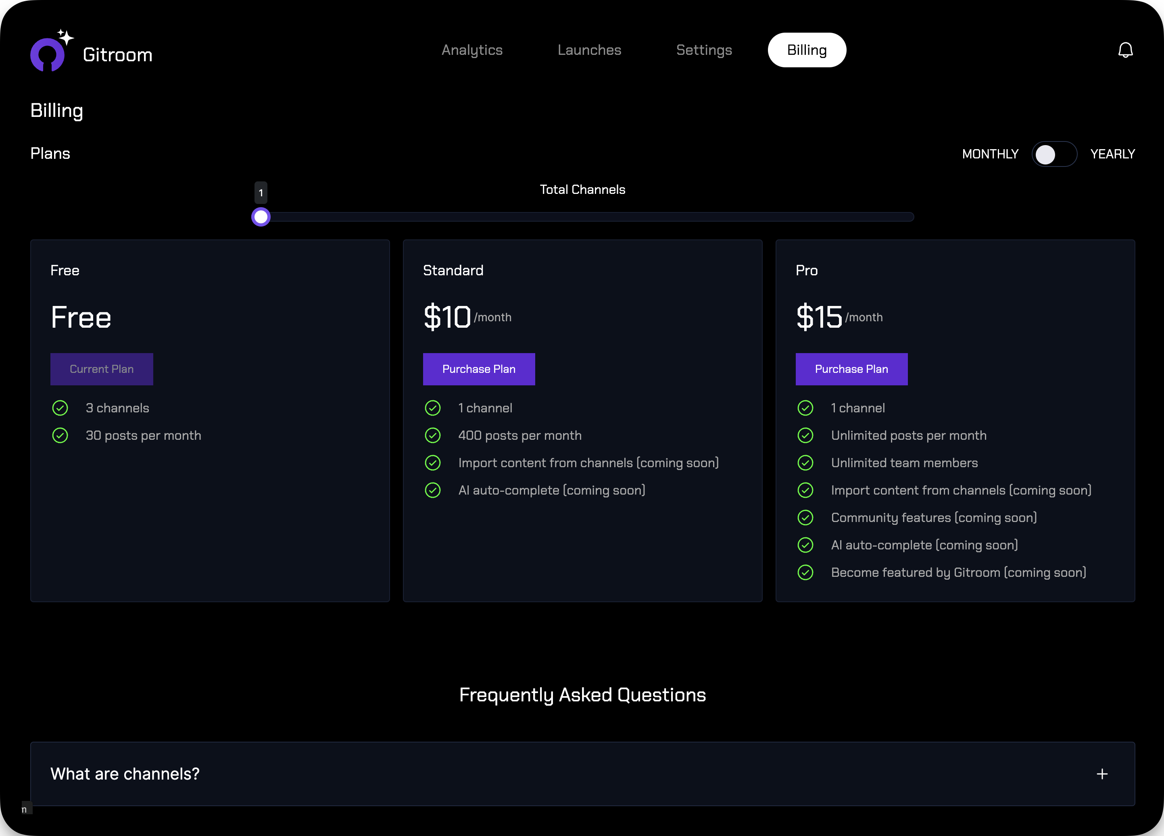This screenshot has height=836, width=1164.
Task: Purchase the Standard $10 plan
Action: click(x=479, y=369)
